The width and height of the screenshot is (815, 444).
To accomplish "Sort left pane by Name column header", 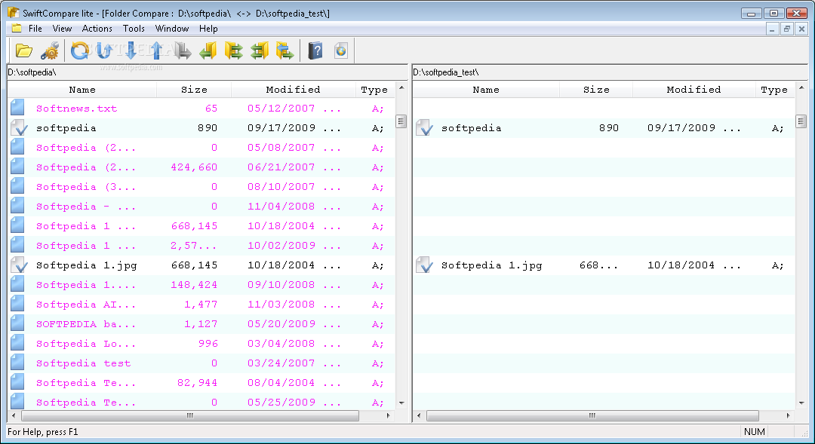I will coord(82,89).
